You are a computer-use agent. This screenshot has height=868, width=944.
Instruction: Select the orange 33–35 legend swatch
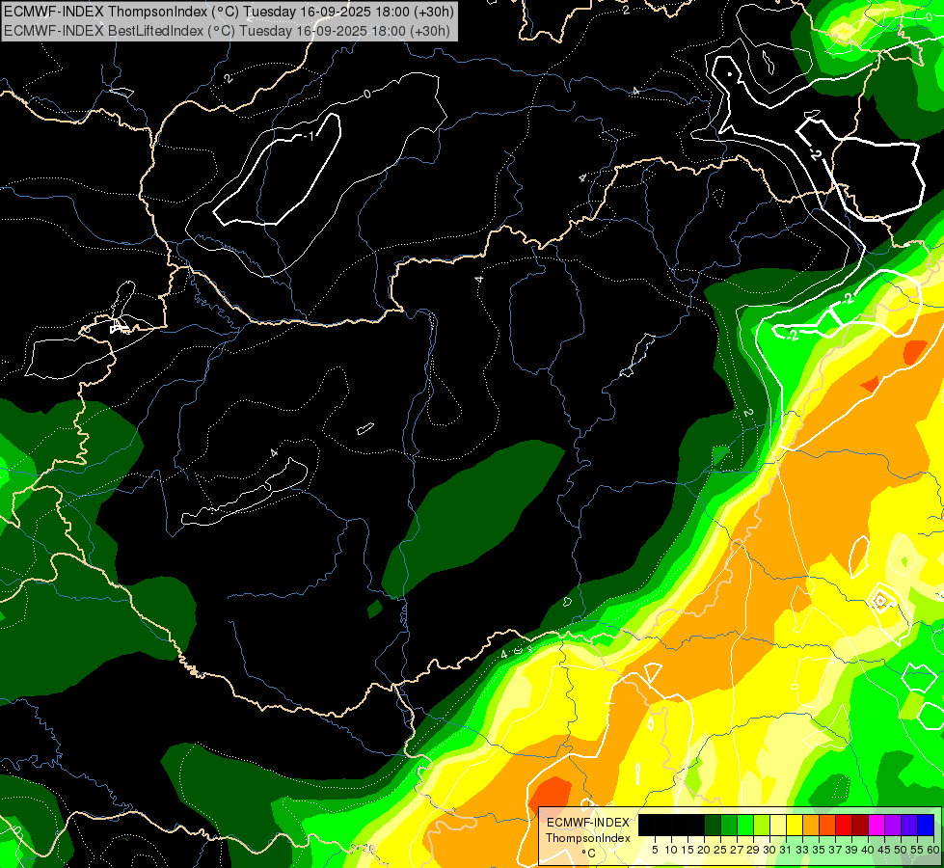coord(811,825)
